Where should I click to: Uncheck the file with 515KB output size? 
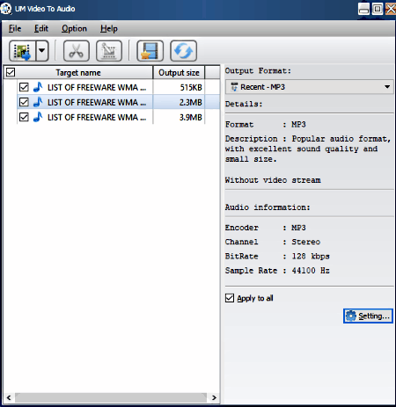pos(24,87)
